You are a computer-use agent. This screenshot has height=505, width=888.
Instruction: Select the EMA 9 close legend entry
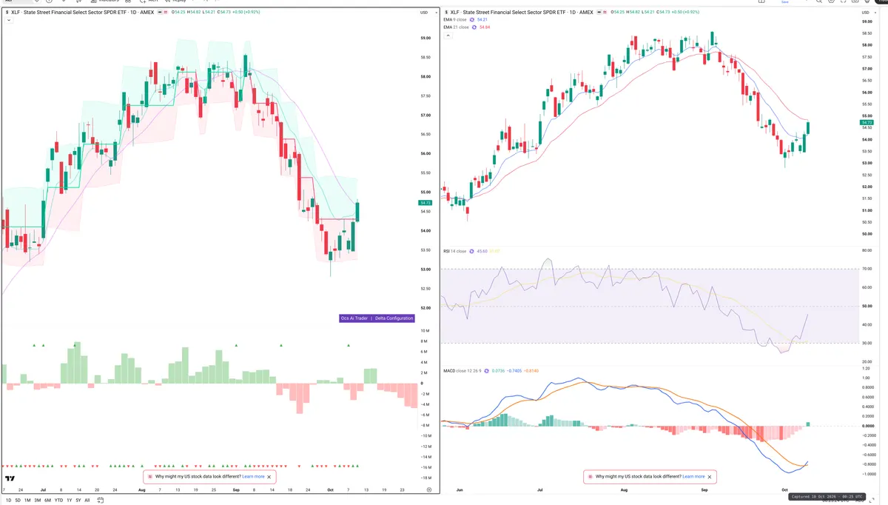454,20
